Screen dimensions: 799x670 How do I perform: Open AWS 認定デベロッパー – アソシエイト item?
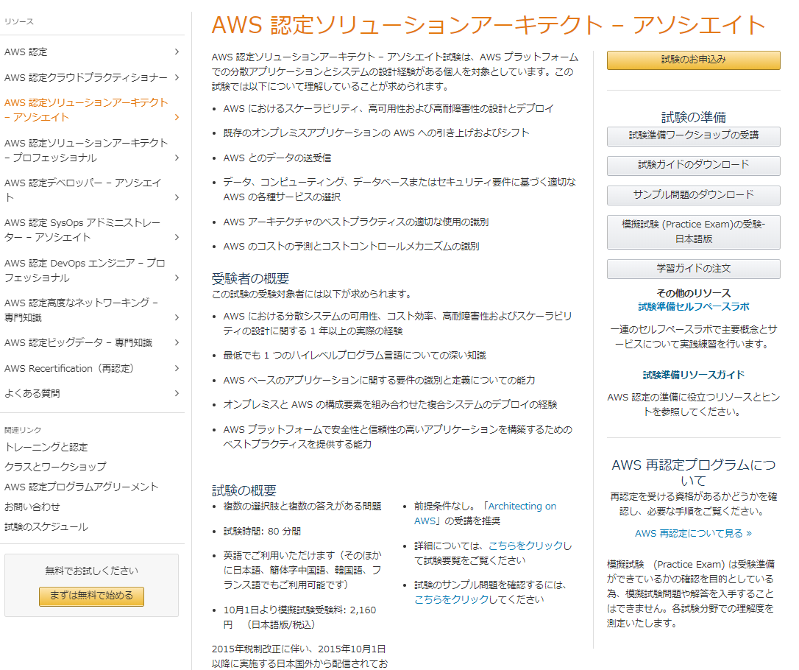click(x=83, y=190)
